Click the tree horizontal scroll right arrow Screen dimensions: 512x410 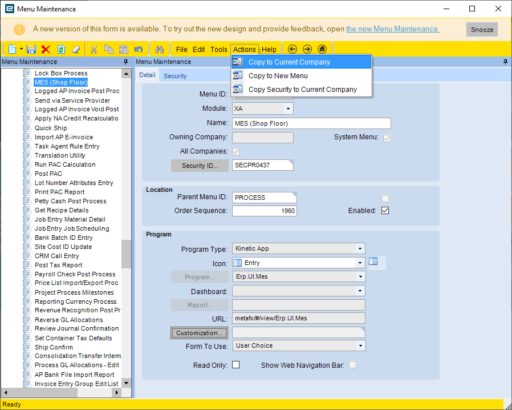click(117, 392)
